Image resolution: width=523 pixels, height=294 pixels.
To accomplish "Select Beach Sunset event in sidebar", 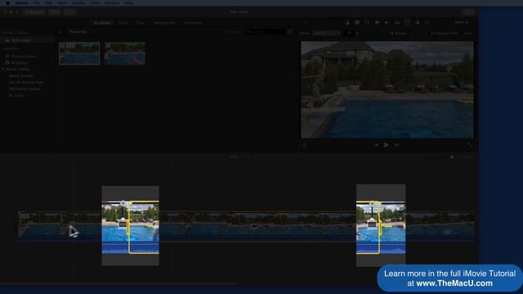I will coord(20,76).
